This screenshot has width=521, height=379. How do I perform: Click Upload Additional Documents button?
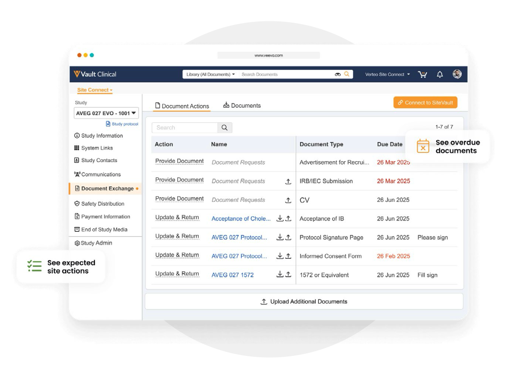coord(304,301)
